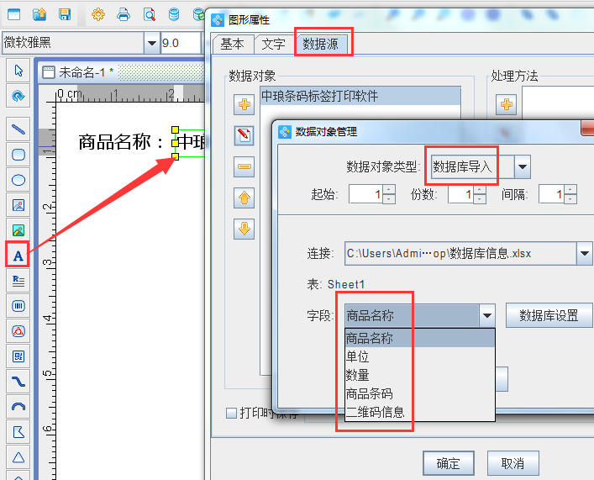Edit the data object with pencil button
Screen dimensions: 594x480
click(x=244, y=135)
